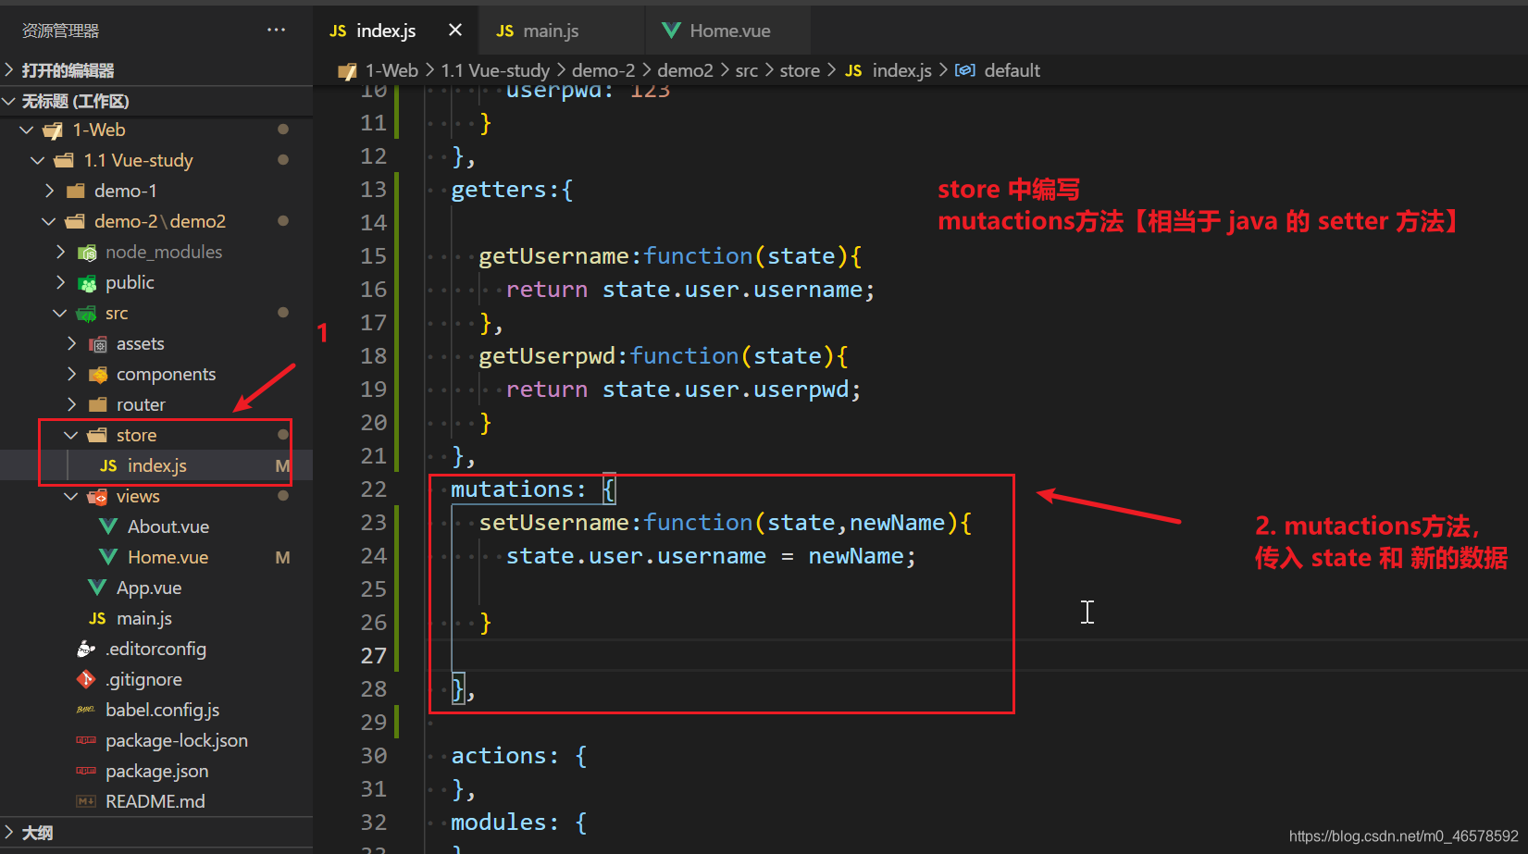
Task: Open index.js under the store folder
Action: [x=156, y=465]
